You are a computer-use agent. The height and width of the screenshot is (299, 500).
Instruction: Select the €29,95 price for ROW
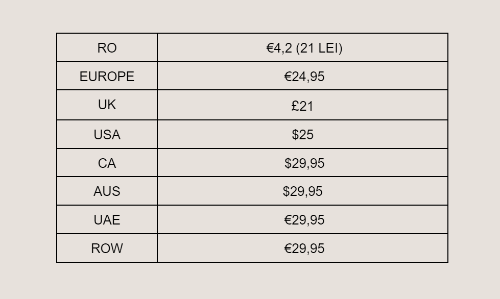tap(304, 248)
